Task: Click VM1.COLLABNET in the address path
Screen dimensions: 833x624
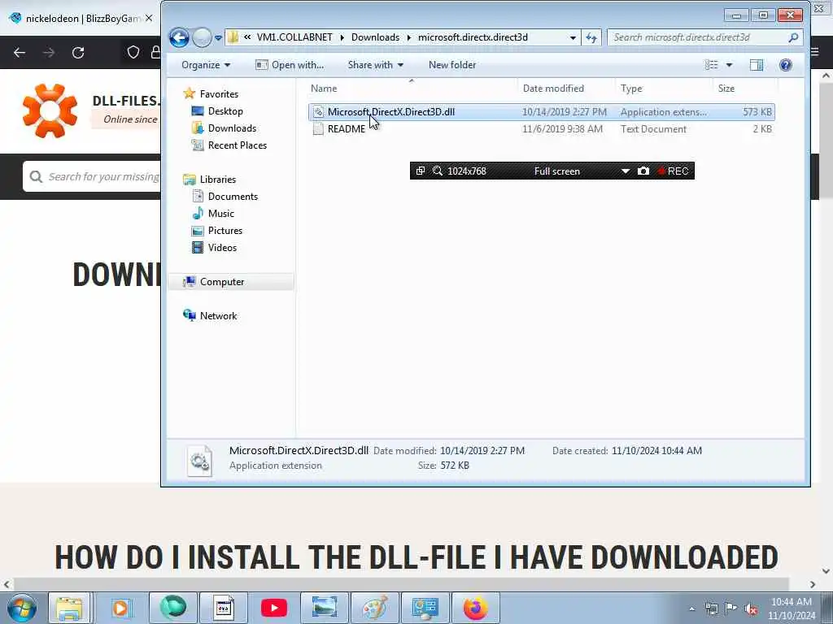Action: tap(294, 37)
